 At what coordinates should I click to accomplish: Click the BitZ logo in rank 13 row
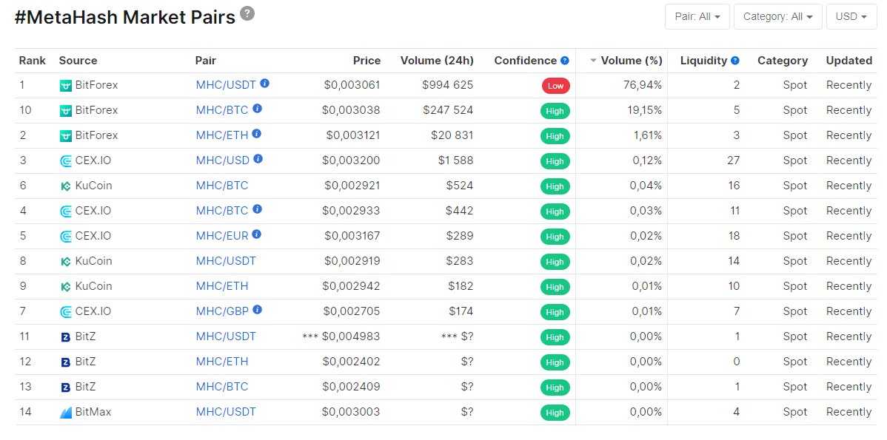[x=66, y=387]
